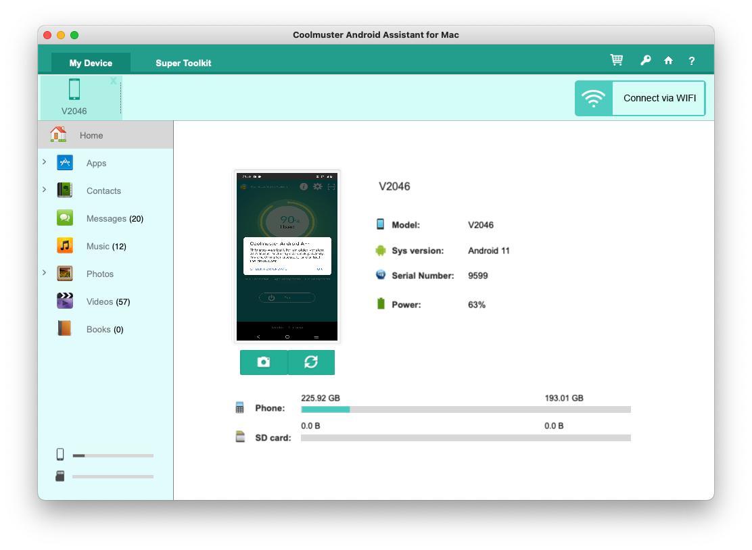752x550 pixels.
Task: Open Books (0) list
Action: [x=105, y=330]
